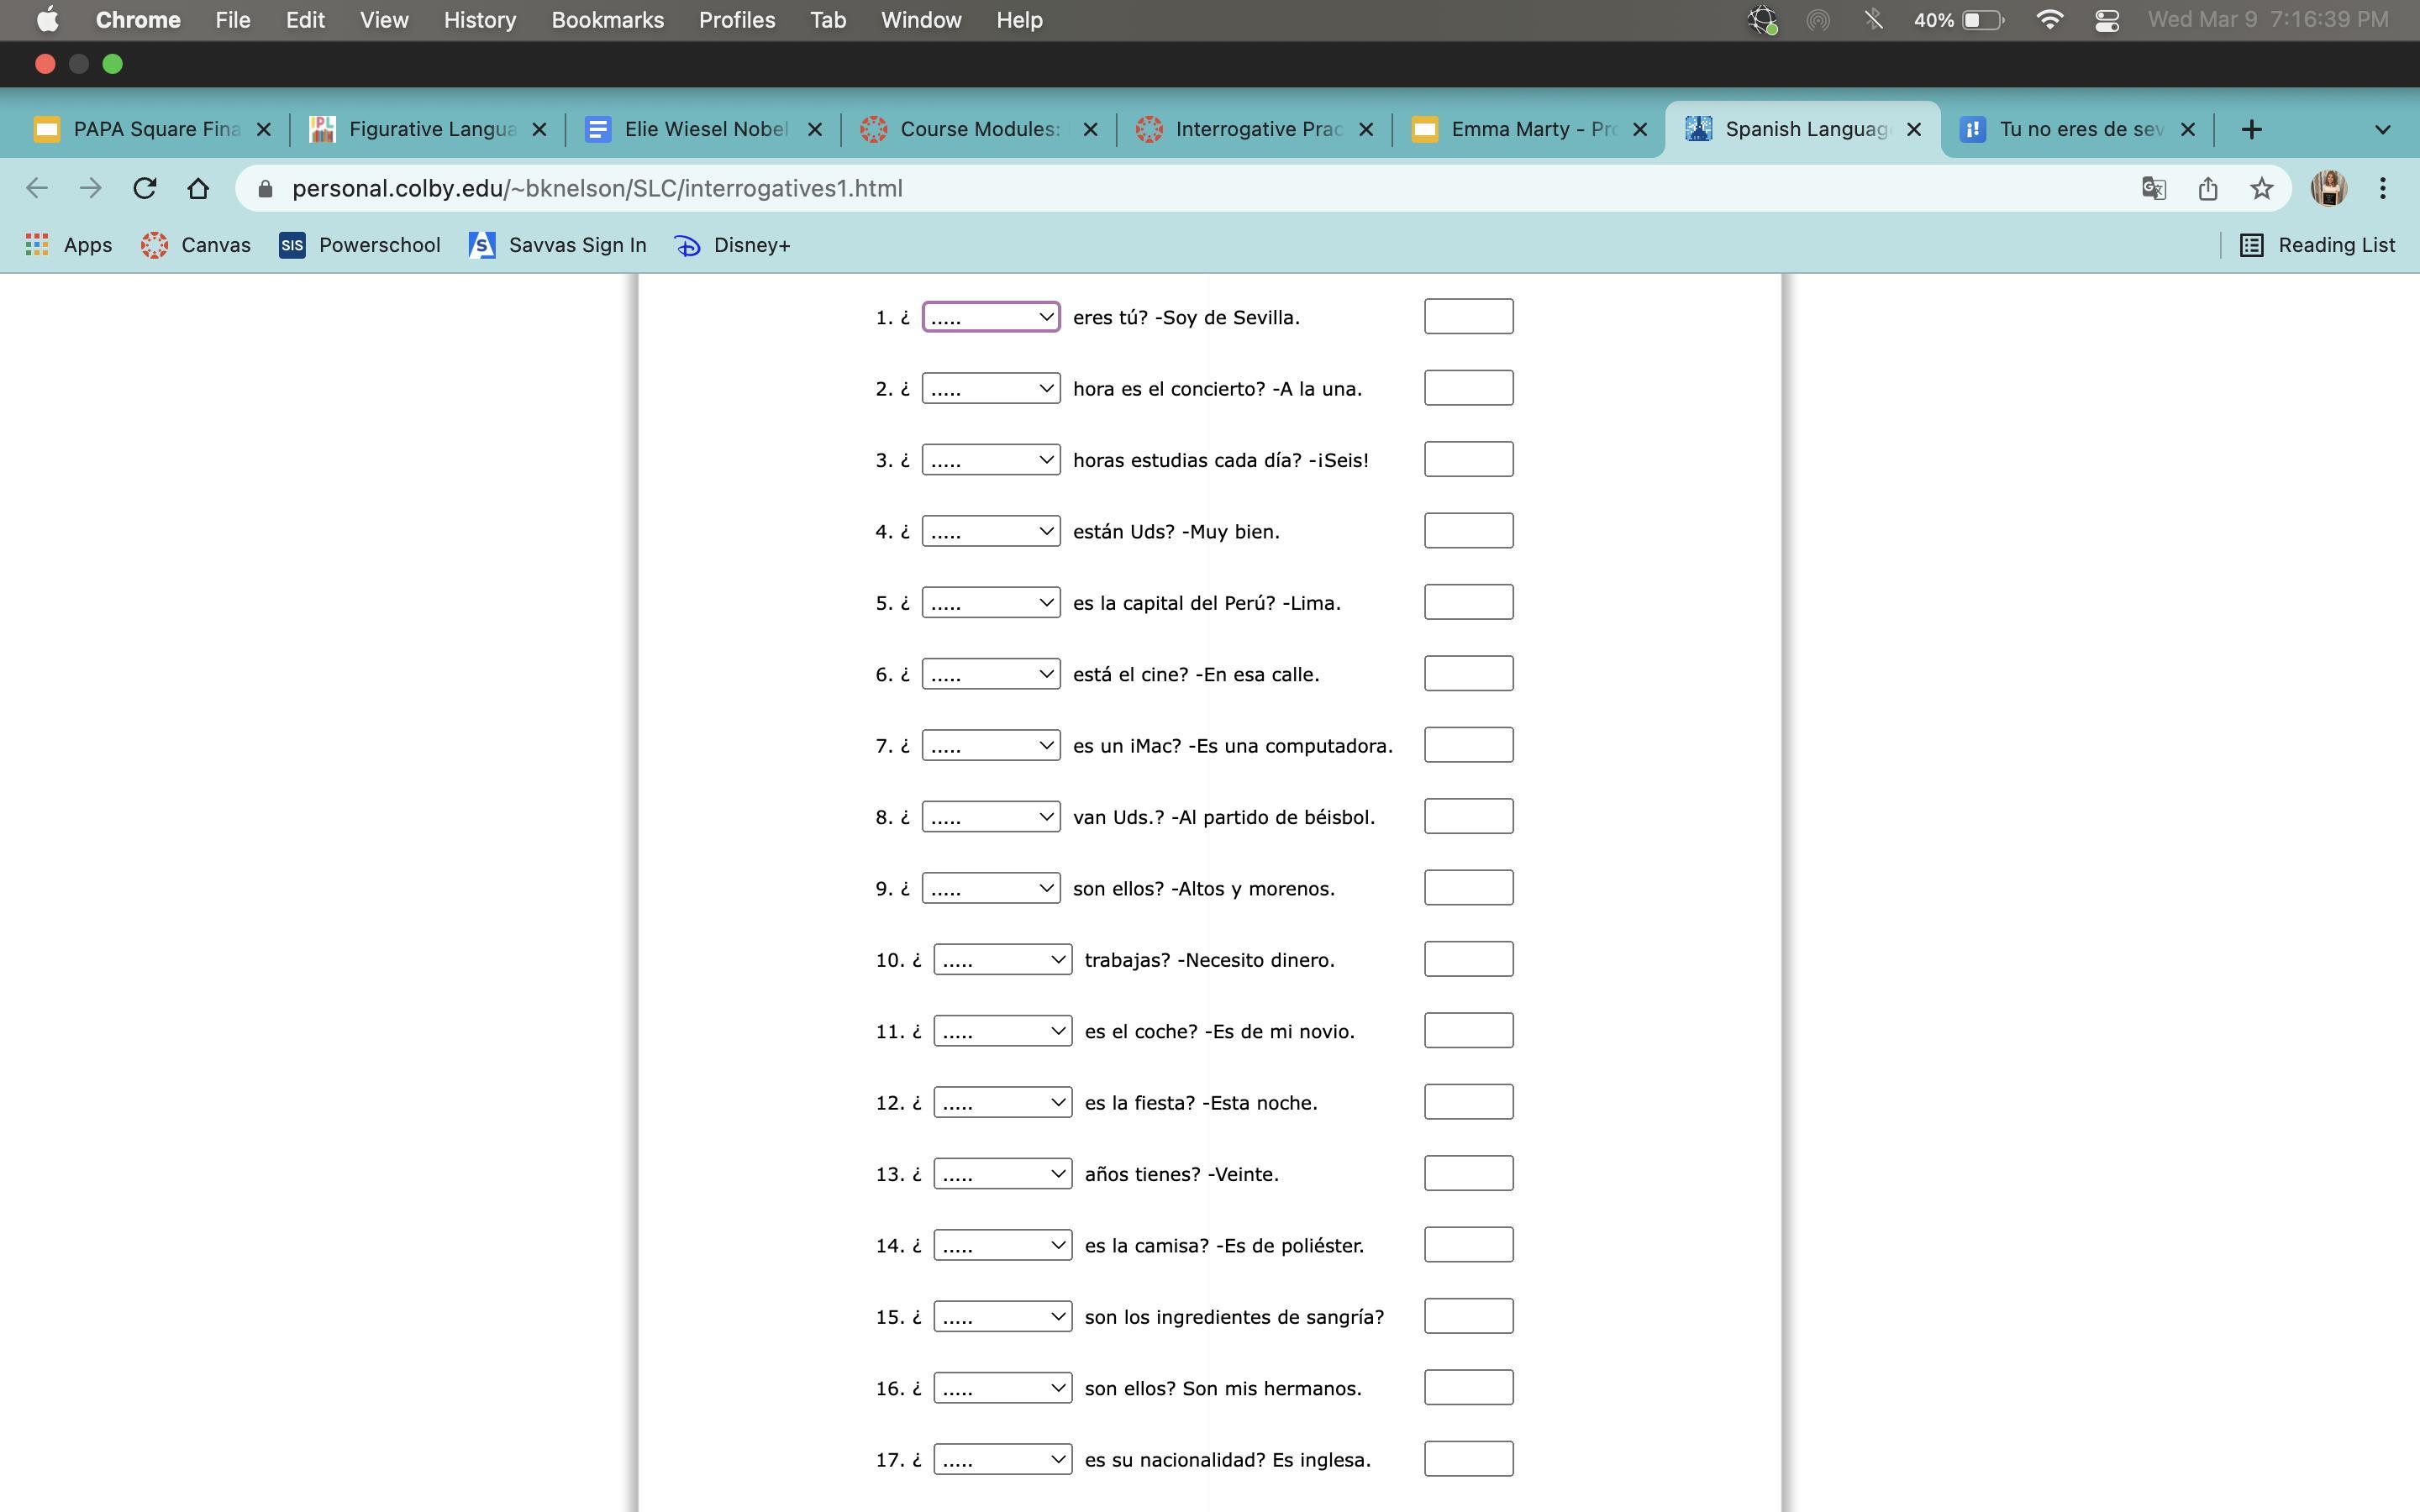Open the Powerschool bookmark
This screenshot has width=2420, height=1512.
click(360, 245)
